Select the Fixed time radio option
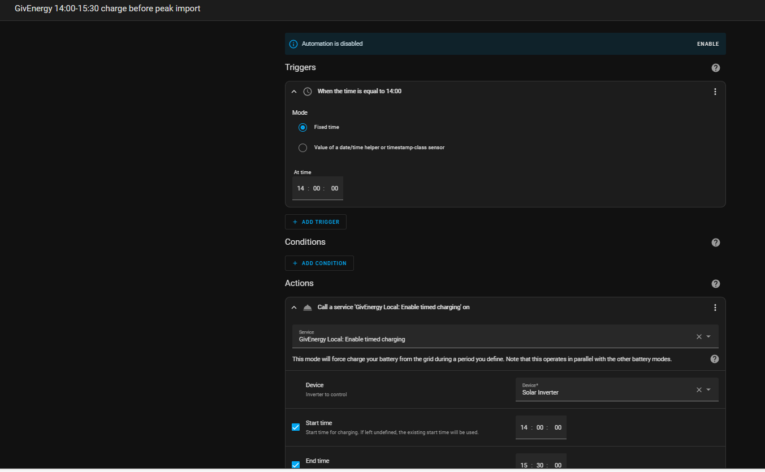The width and height of the screenshot is (765, 472). (x=302, y=127)
